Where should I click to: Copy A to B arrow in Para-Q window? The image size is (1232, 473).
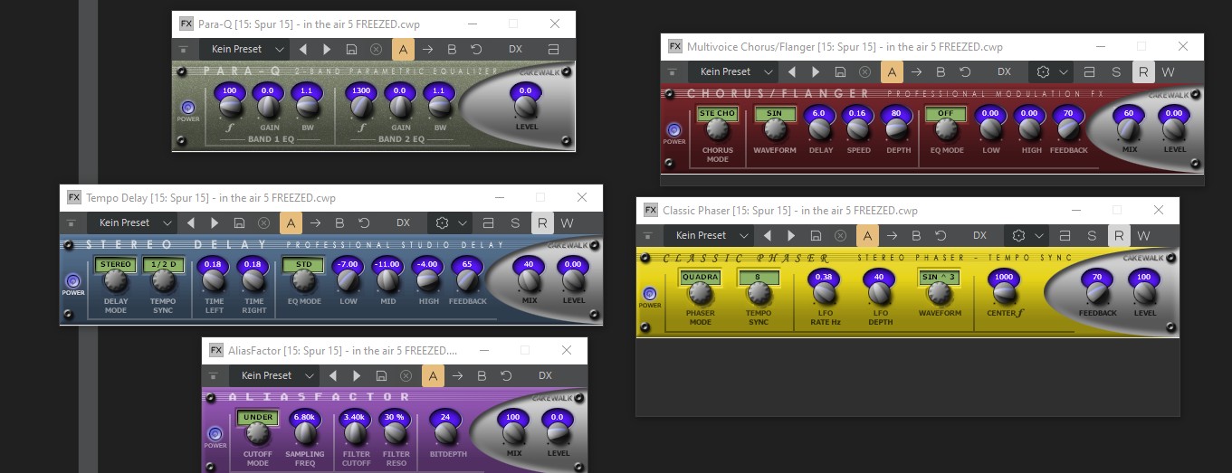click(x=427, y=49)
